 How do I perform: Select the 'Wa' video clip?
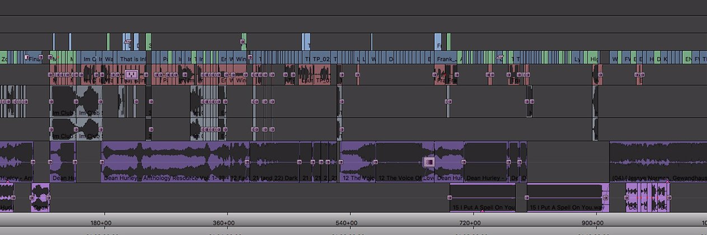[108, 57]
